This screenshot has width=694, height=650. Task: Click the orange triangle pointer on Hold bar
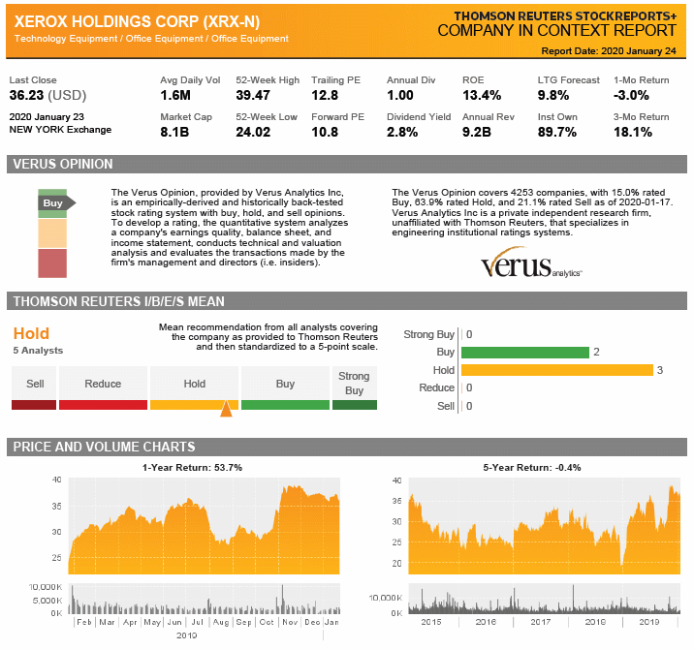pos(226,408)
